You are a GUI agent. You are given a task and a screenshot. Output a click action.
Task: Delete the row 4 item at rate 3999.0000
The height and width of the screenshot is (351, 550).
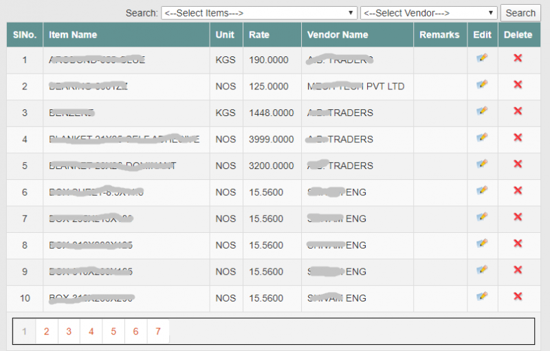click(x=518, y=137)
